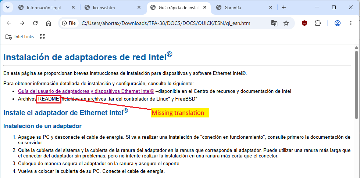Go back to previous page
360x178 pixels.
9,23
